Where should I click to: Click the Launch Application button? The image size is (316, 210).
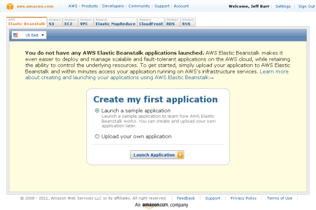point(157,155)
